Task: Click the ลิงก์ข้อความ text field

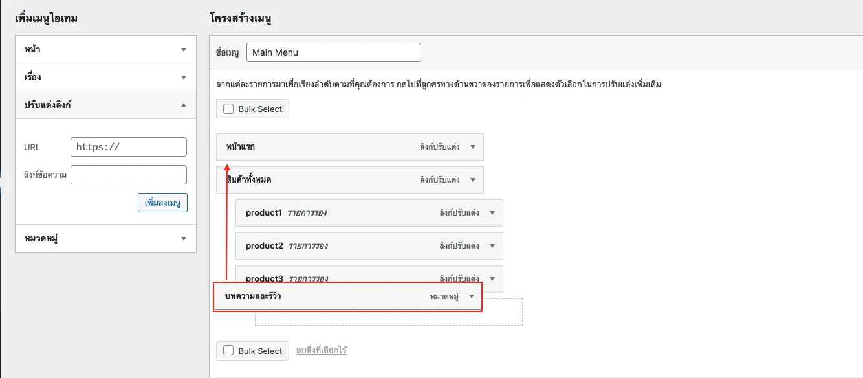Action: coord(129,175)
